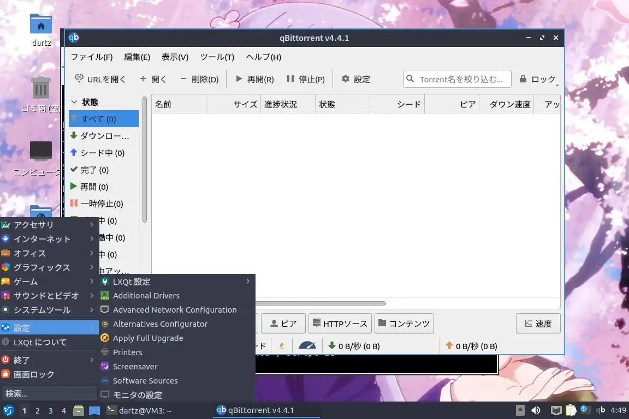
Task: Switch to the ピア tab
Action: pos(283,323)
